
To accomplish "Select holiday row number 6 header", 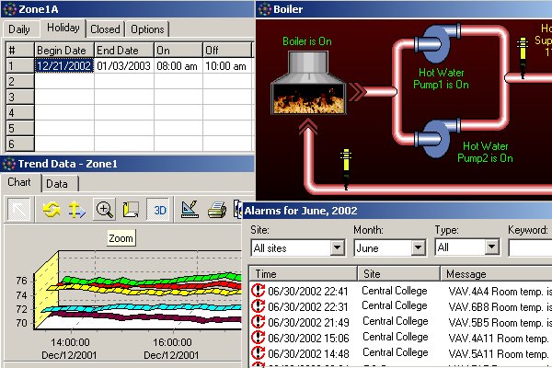I will tap(20, 144).
